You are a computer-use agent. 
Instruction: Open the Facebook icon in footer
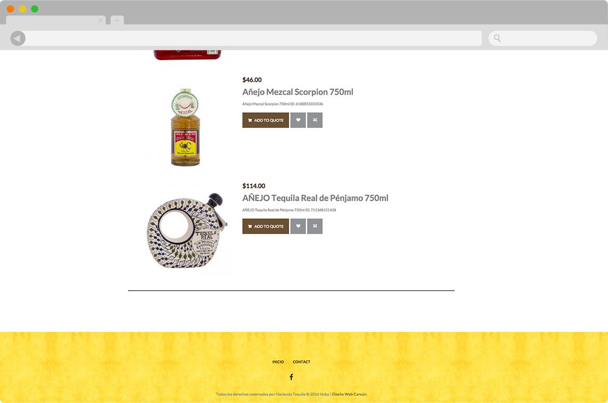291,377
